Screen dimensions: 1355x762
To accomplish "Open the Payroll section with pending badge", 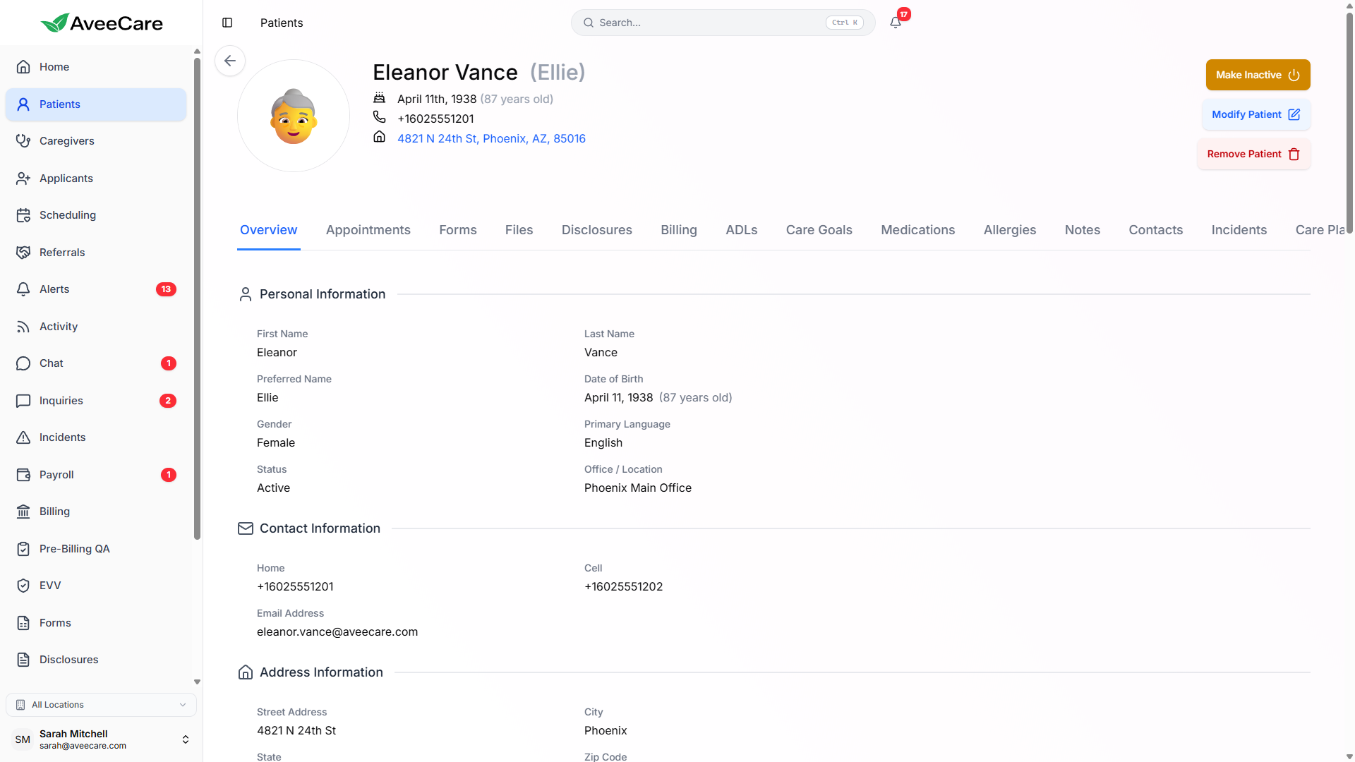I will (x=56, y=474).
